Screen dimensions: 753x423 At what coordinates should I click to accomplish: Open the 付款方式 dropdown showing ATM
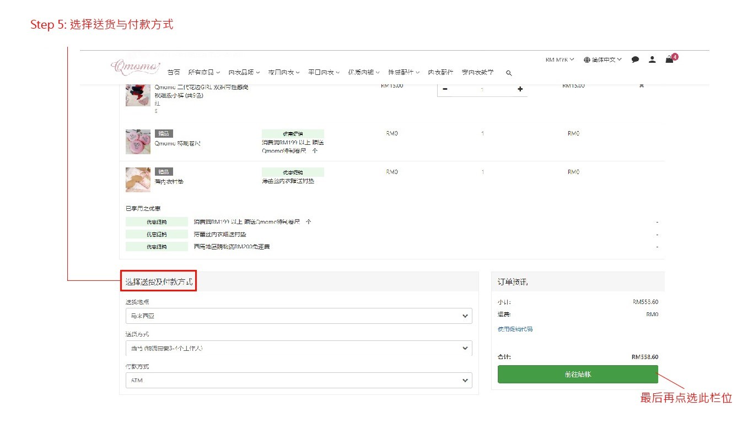coord(298,381)
